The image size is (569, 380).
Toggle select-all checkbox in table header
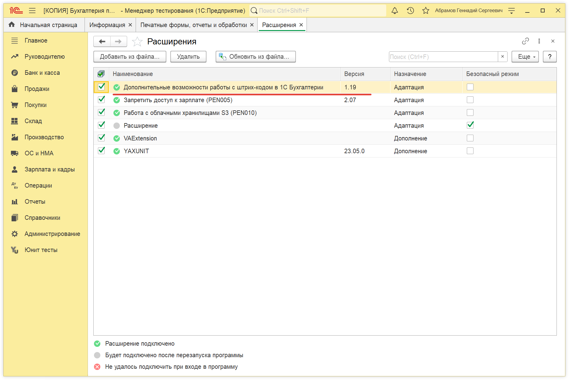[x=101, y=74]
